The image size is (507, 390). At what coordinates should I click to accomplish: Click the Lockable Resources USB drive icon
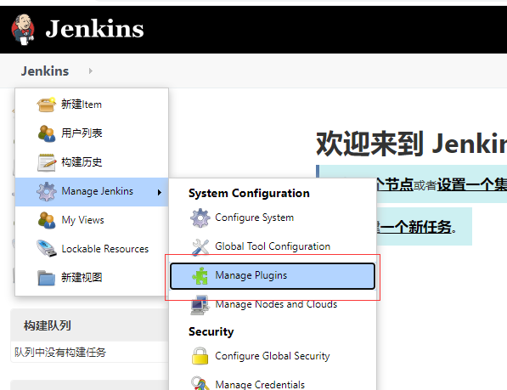(x=47, y=248)
